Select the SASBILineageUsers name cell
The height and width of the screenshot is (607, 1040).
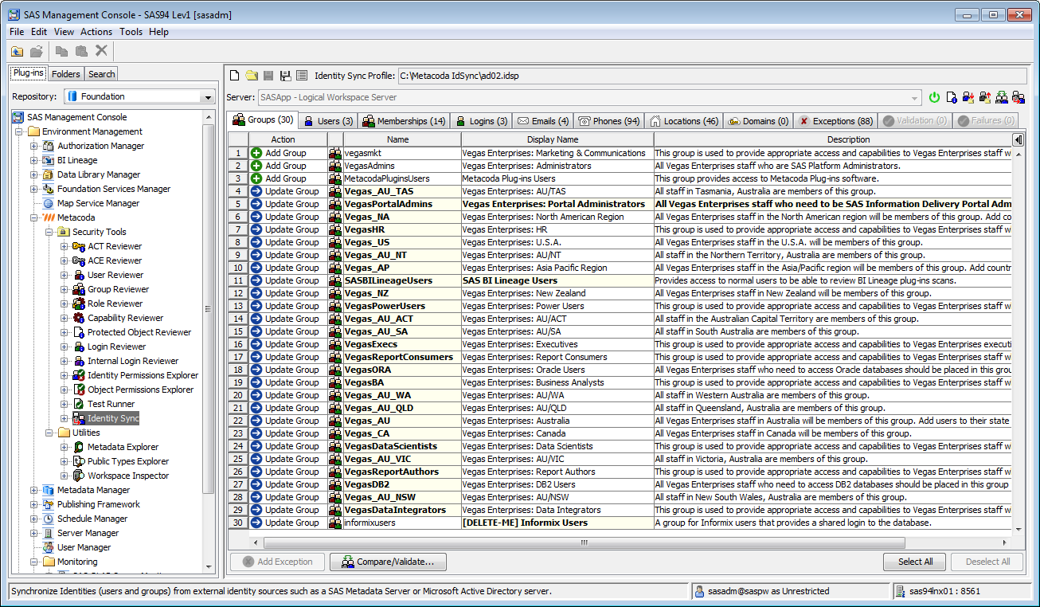tap(401, 280)
